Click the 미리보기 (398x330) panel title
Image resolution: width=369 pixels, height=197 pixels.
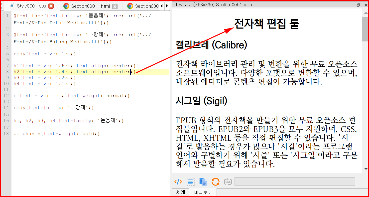214,5
